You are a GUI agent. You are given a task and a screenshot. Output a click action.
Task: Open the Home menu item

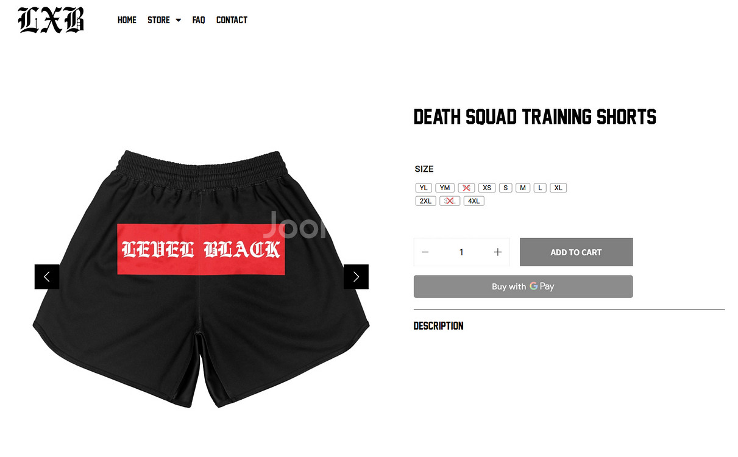pos(127,20)
